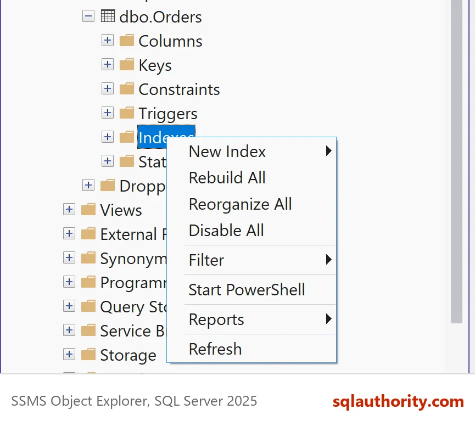The height and width of the screenshot is (426, 475).
Task: Expand the Dropped folder node
Action: pyautogui.click(x=88, y=186)
